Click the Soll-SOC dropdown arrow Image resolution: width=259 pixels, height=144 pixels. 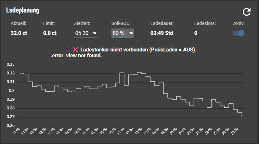click(x=131, y=33)
